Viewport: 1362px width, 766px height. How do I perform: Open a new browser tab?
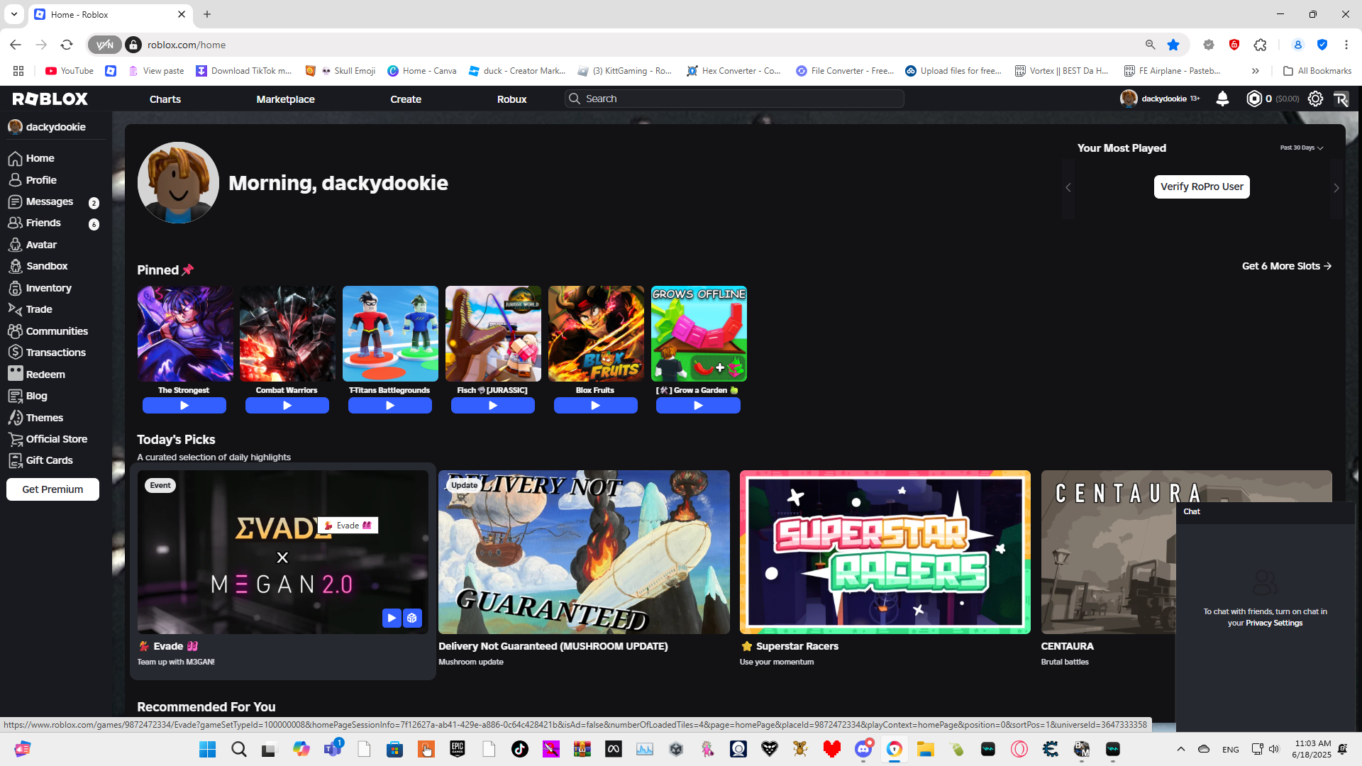coord(207,14)
